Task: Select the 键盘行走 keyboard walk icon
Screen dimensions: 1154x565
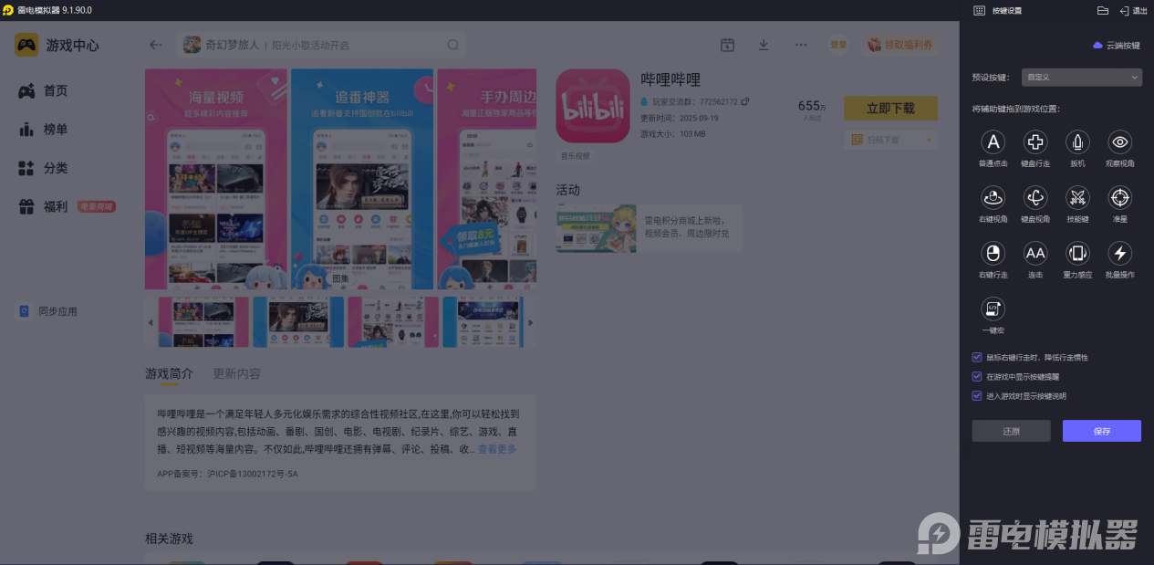Action: coord(1034,143)
